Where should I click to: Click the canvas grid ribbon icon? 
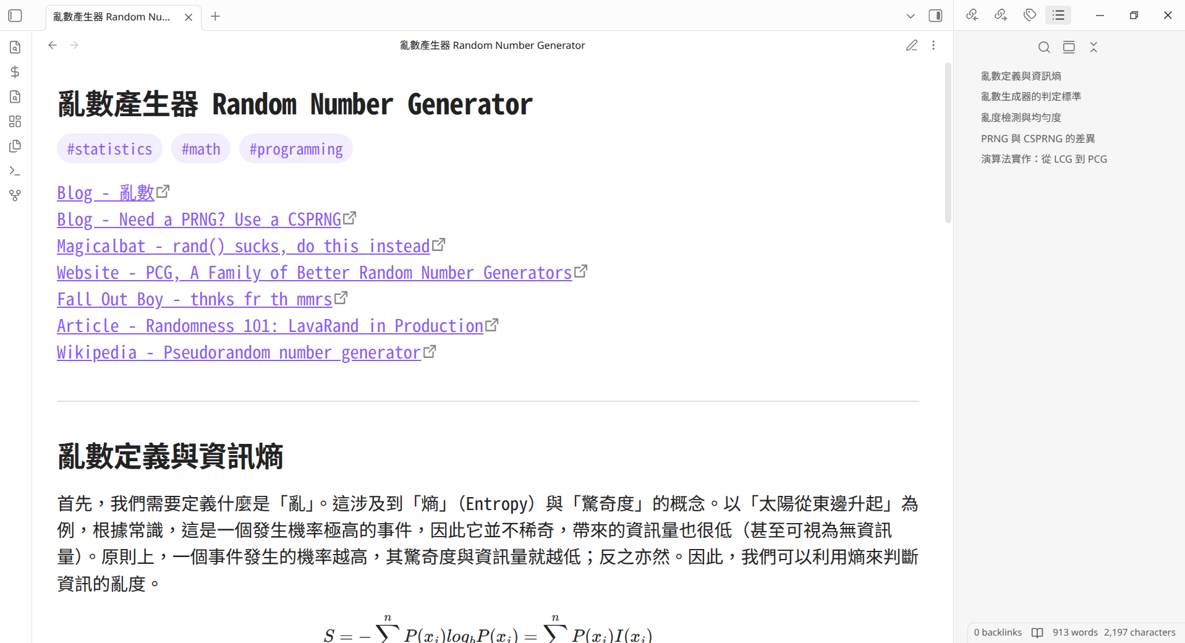pyautogui.click(x=15, y=121)
